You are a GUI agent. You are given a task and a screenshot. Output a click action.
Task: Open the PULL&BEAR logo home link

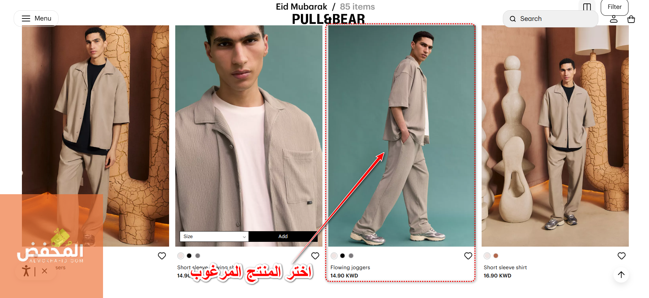328,19
